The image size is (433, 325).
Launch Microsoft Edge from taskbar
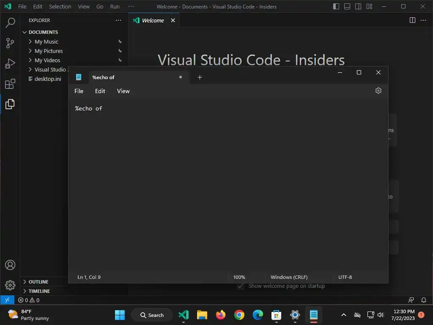pos(258,315)
